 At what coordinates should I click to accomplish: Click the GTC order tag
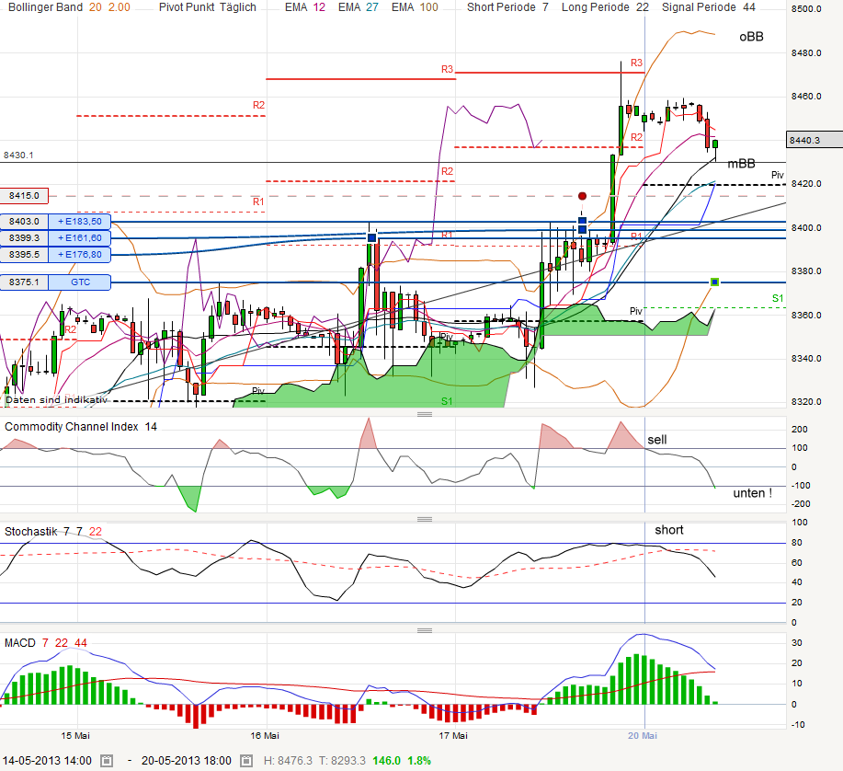(x=80, y=282)
